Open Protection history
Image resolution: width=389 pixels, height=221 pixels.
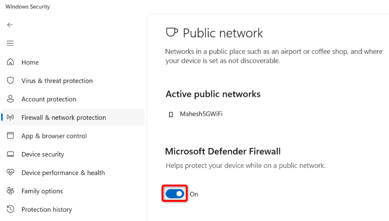(46, 210)
